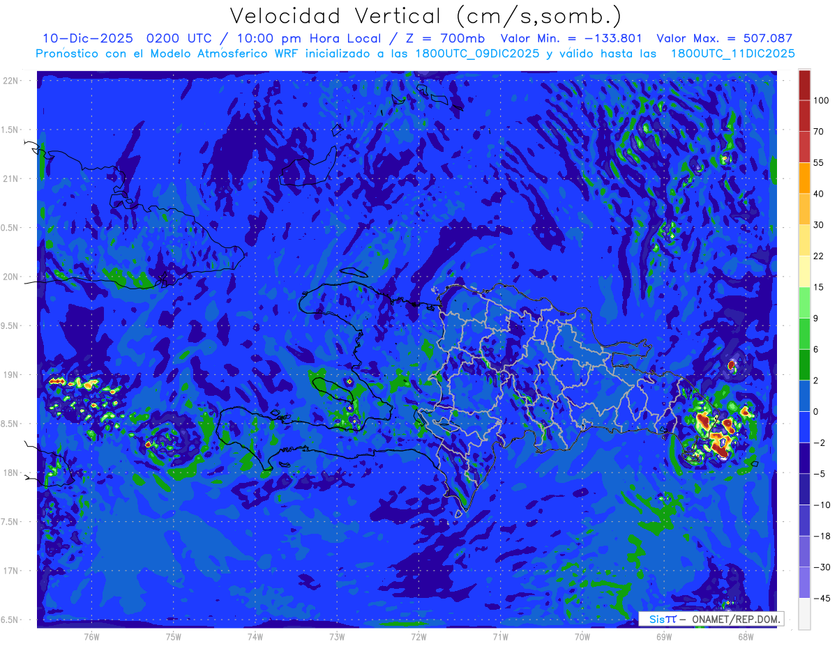Click the title 'Velocidad Vertical (cm/s,somb.)'
Viewport: 837px width, 646px height.
coord(425,17)
